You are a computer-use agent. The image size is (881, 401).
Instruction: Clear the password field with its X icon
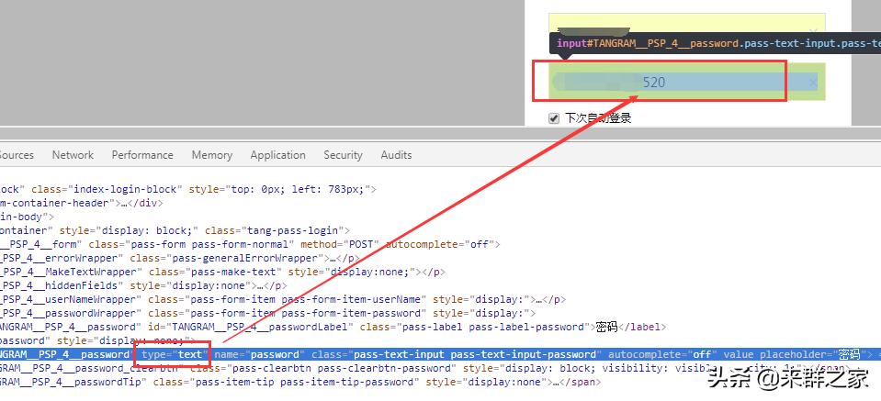point(812,83)
